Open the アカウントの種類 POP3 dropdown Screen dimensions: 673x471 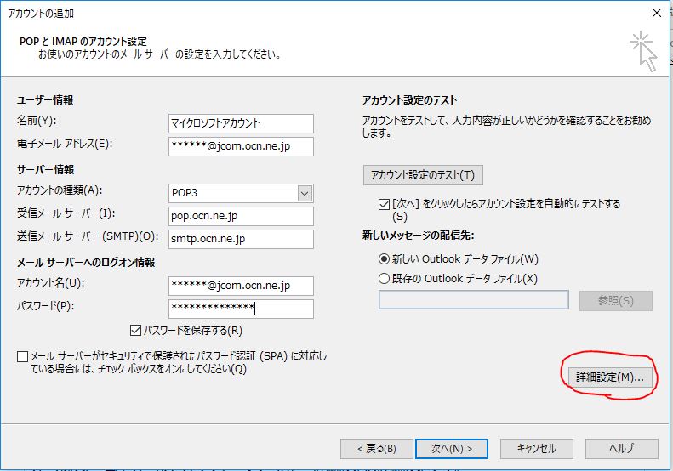tap(305, 194)
